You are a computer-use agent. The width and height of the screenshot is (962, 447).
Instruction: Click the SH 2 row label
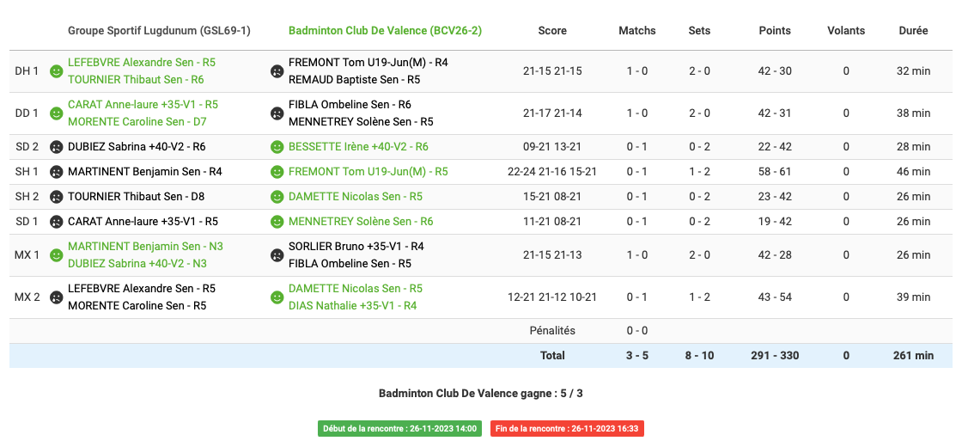[27, 197]
